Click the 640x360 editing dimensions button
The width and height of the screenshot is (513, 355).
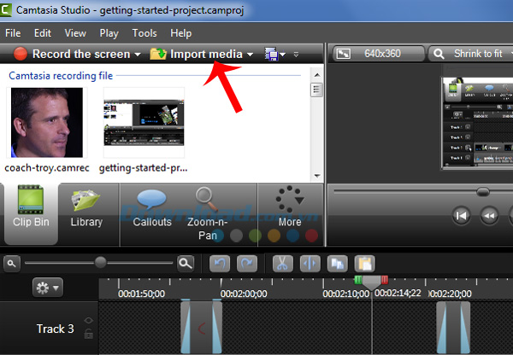[379, 54]
